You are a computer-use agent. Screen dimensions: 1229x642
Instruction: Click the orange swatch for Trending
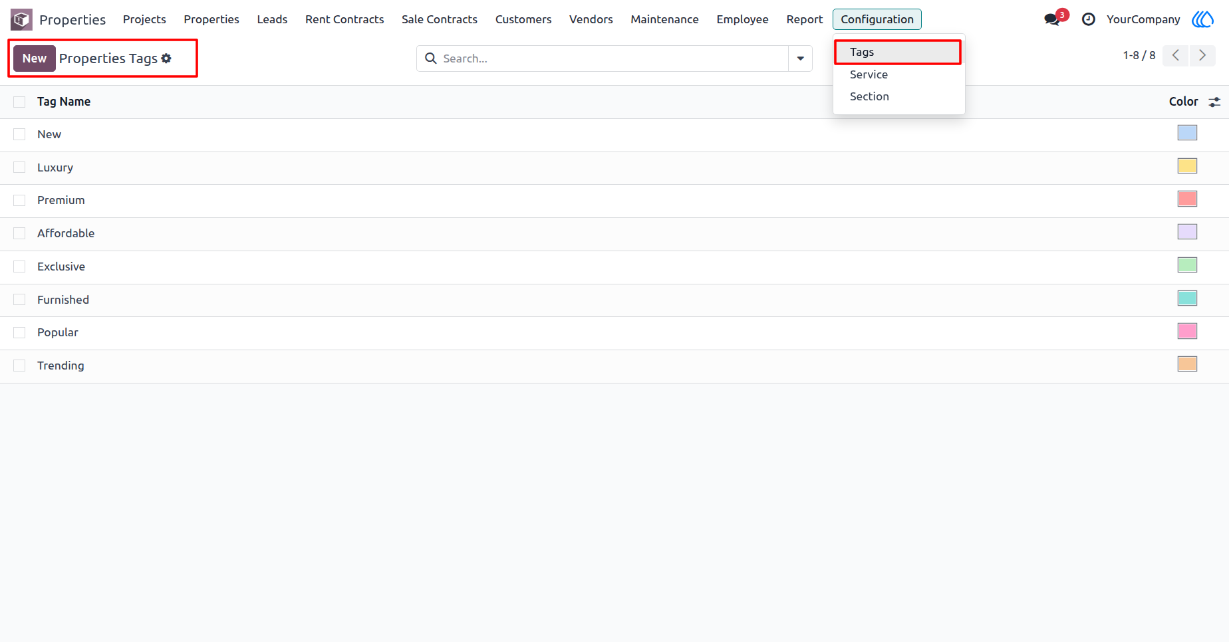click(1187, 364)
